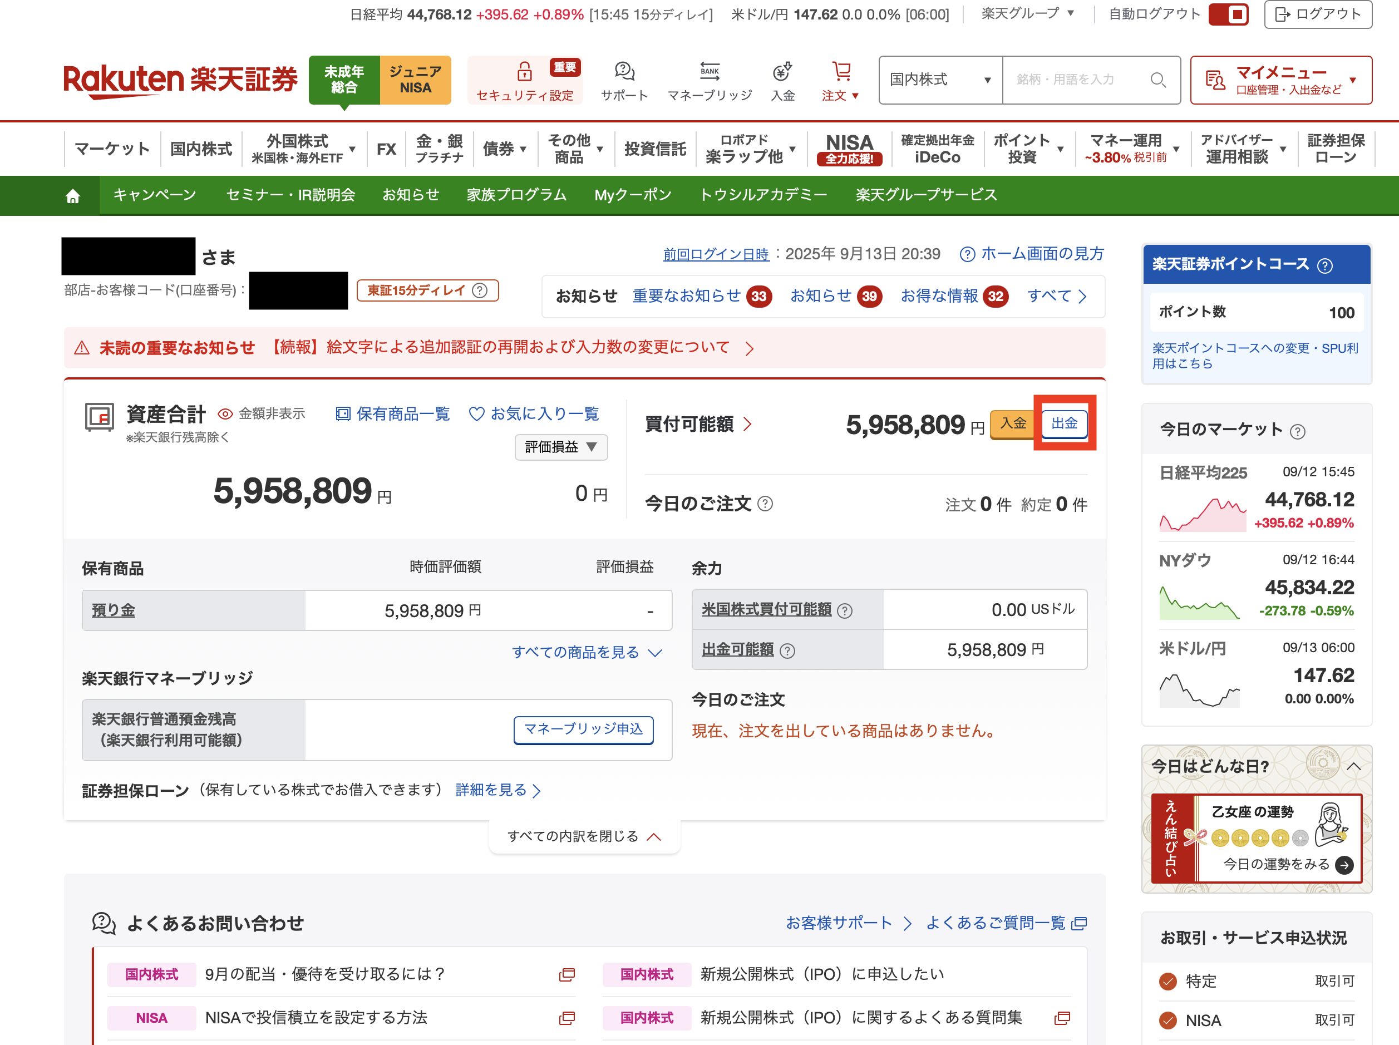Click the 出金 withdrawal button

click(1064, 423)
